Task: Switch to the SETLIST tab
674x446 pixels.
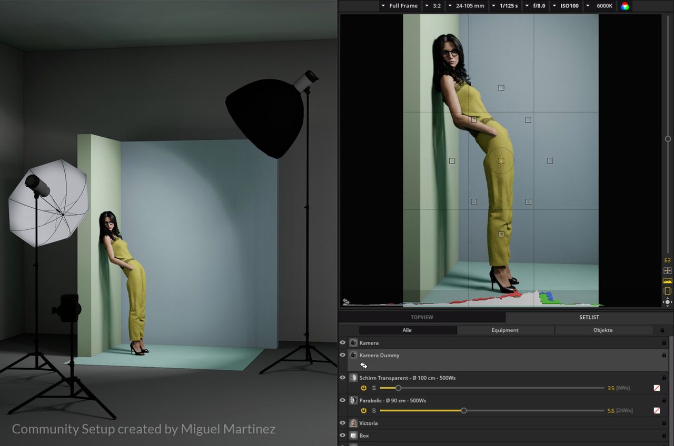Action: click(589, 318)
